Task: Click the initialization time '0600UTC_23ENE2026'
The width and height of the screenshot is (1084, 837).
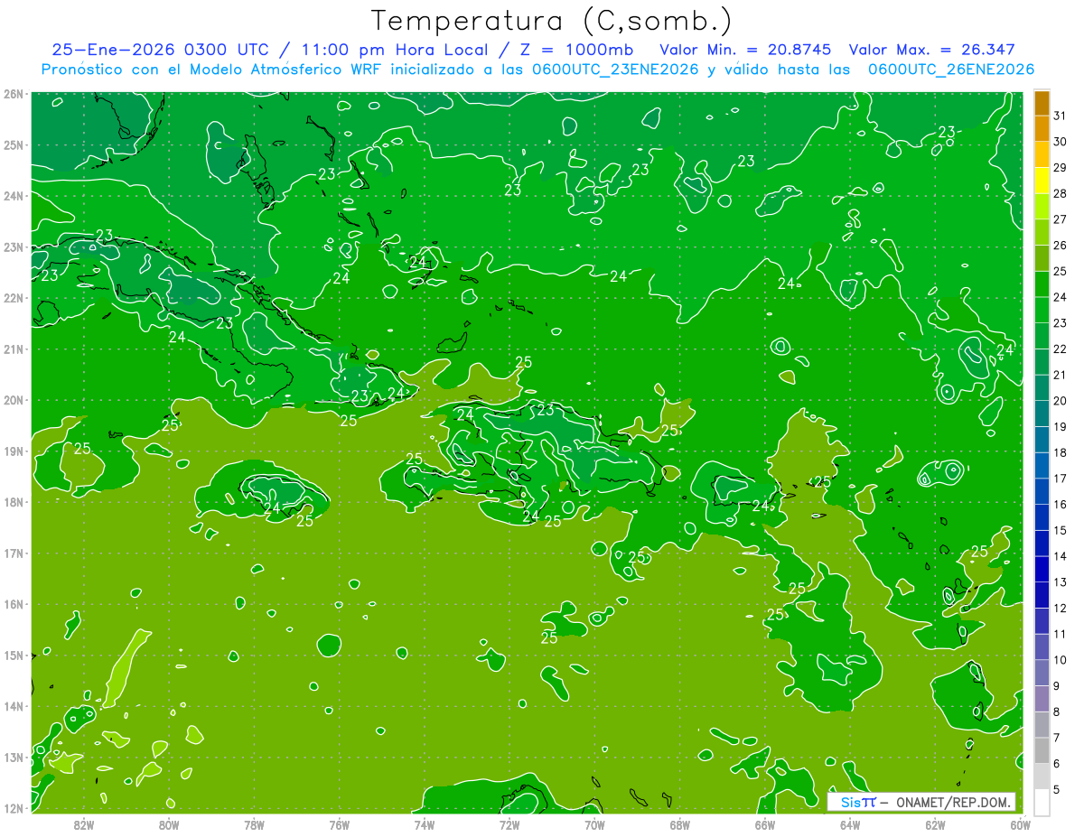Action: 615,70
